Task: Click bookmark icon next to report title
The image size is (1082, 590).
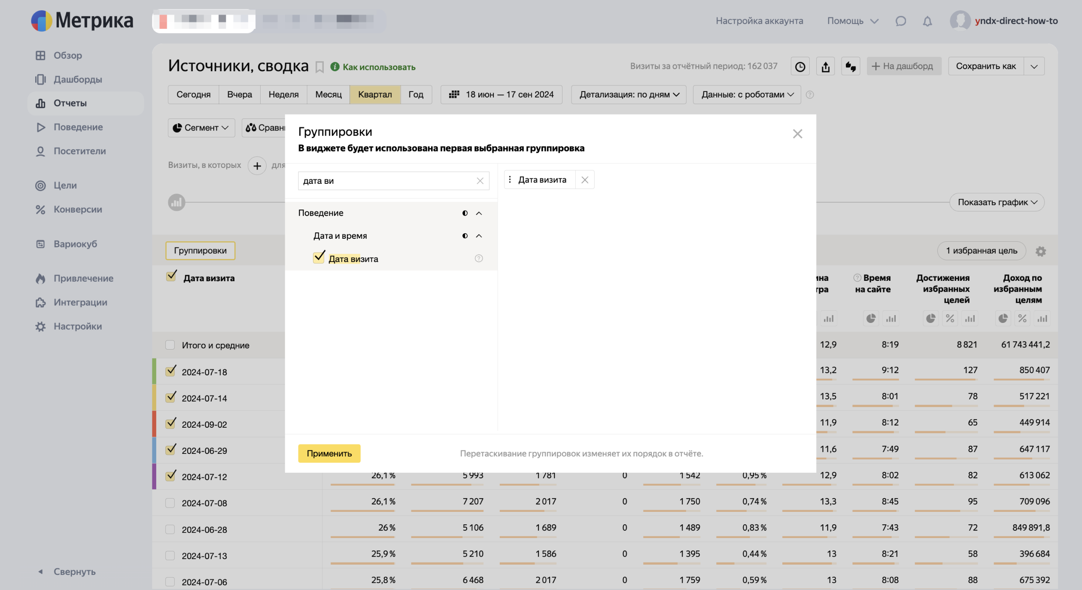Action: coord(319,67)
